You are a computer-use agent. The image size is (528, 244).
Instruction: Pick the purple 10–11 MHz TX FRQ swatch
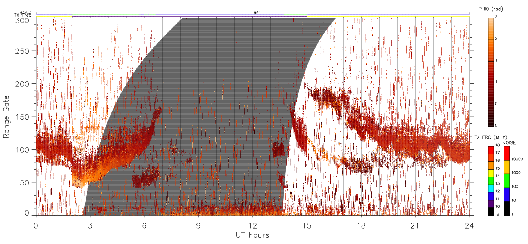pos(491,204)
